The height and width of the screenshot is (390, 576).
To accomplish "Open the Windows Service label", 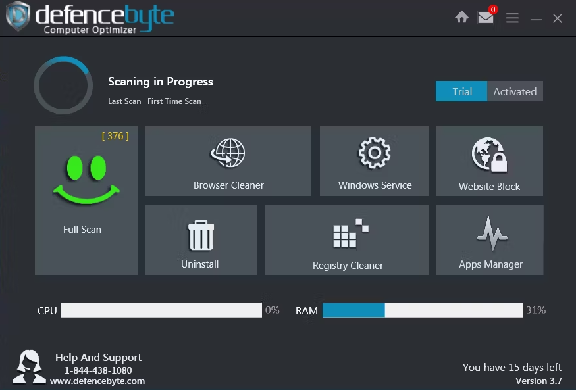I will pyautogui.click(x=375, y=185).
